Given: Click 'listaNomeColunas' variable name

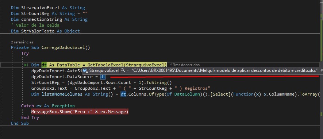Looking at the screenshot, I should pos(62,94).
